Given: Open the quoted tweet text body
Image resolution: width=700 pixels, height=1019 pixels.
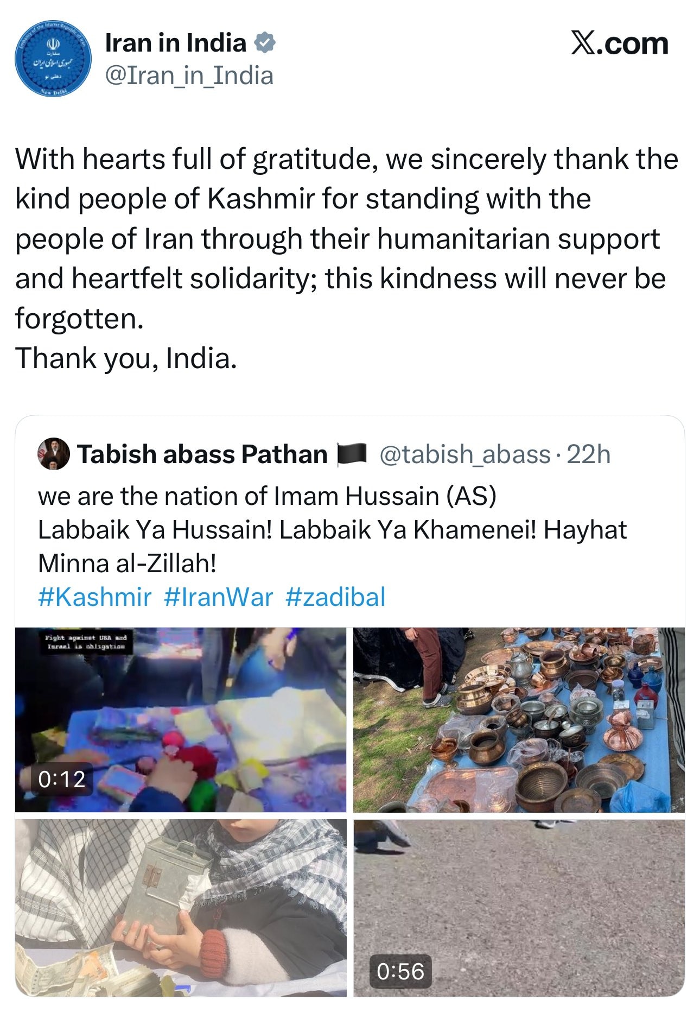Looking at the screenshot, I should point(332,529).
